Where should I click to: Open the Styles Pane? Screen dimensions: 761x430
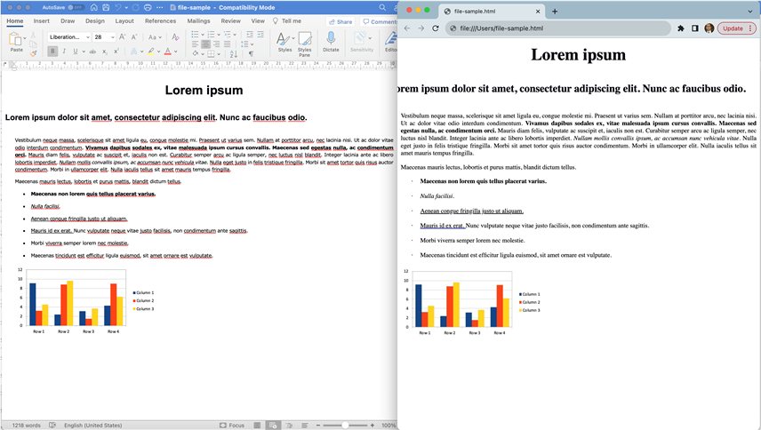[305, 41]
